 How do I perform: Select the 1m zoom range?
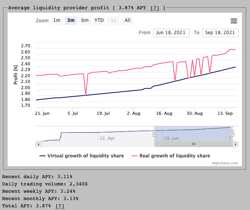pyautogui.click(x=57, y=21)
